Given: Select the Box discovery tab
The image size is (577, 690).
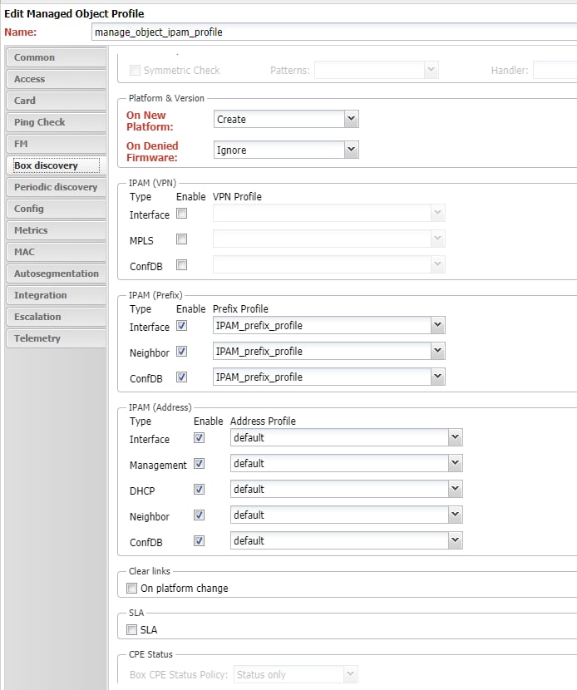Looking at the screenshot, I should coord(56,165).
